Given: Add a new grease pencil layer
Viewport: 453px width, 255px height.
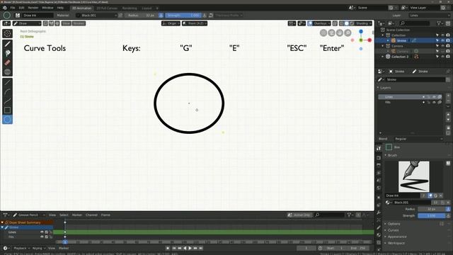Looking at the screenshot, I should (448, 96).
